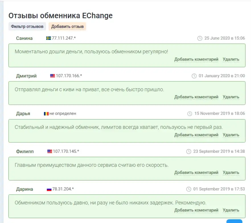Delete Дарина's review via Удалить

coord(231,210)
